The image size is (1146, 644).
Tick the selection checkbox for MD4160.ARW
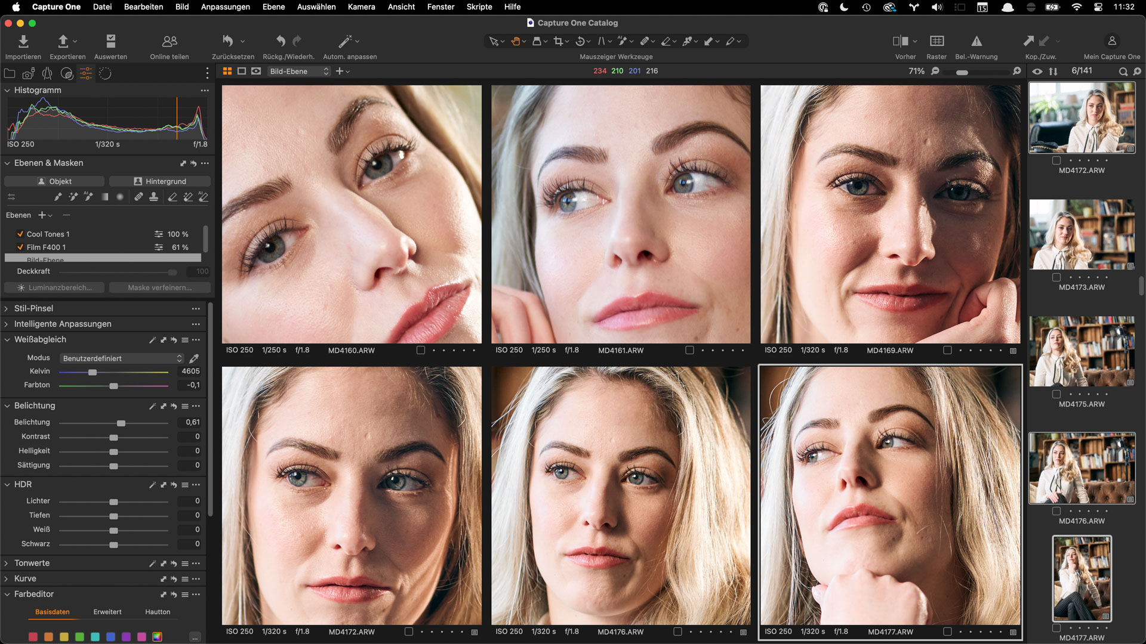tap(421, 350)
